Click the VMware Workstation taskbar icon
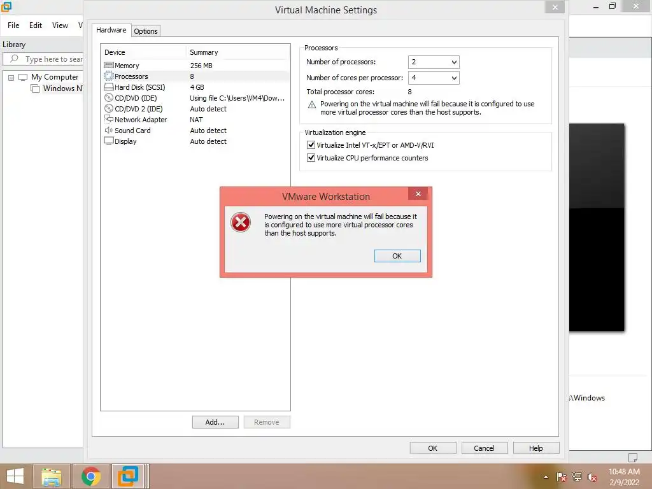 pyautogui.click(x=128, y=476)
